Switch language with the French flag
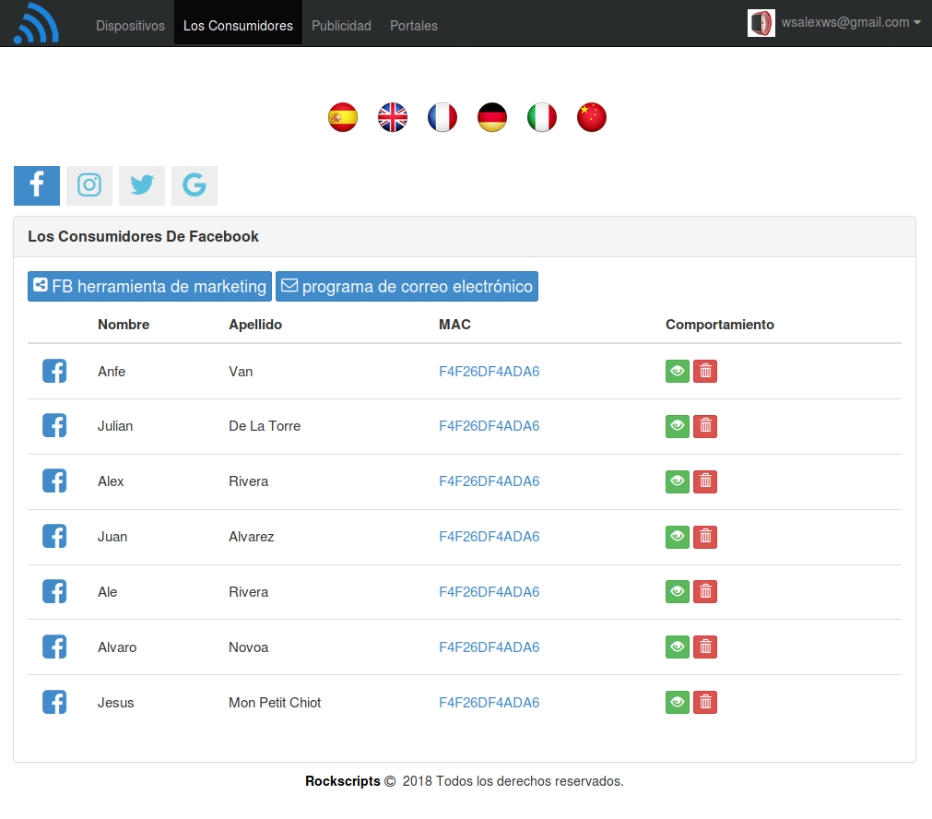 click(442, 117)
